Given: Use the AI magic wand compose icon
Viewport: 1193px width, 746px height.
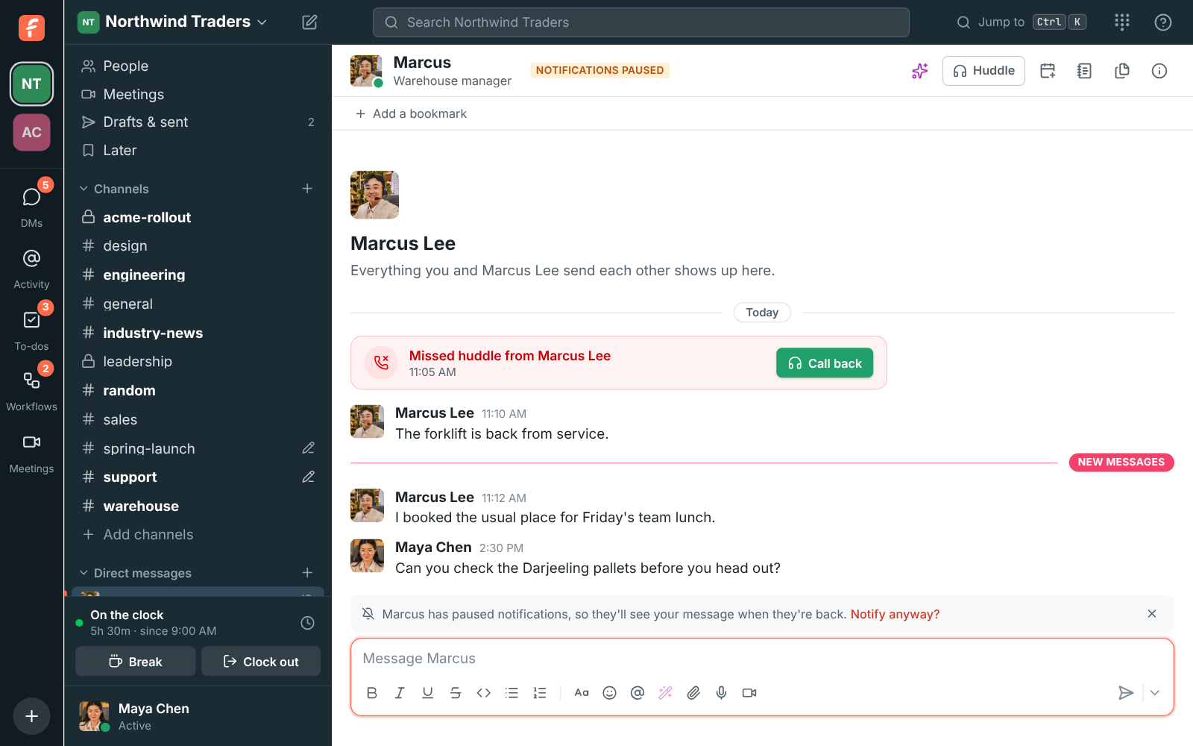Looking at the screenshot, I should click(665, 693).
